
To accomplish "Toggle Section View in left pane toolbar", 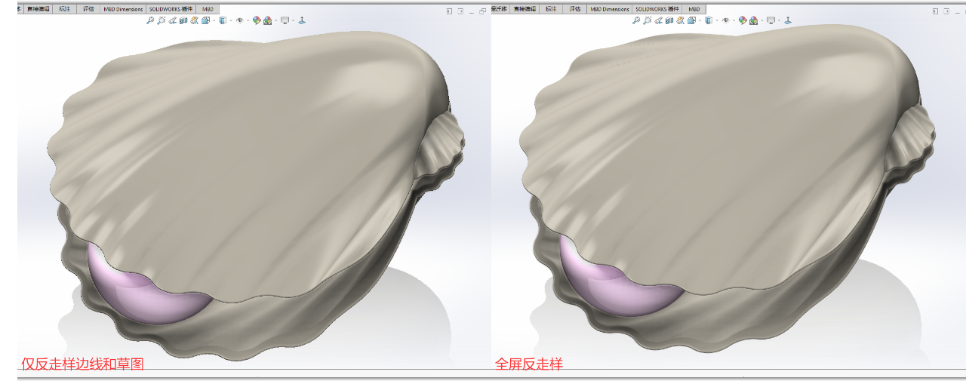I will (x=183, y=20).
